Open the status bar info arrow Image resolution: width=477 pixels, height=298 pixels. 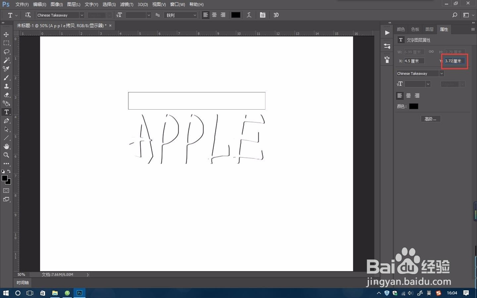[x=88, y=275]
